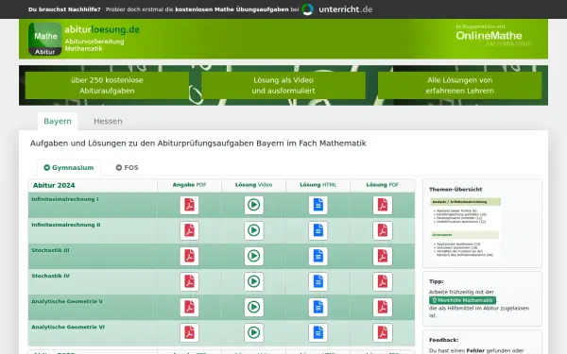Open Lösung PDF for Infinitesimalrechnung I
This screenshot has width=567, height=354.
[x=383, y=205]
